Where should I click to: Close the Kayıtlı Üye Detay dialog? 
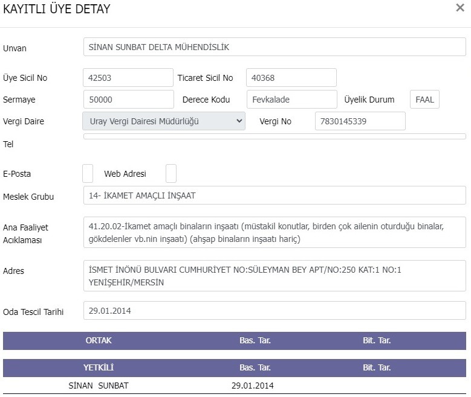[x=460, y=8]
